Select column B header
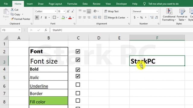 (49, 38)
